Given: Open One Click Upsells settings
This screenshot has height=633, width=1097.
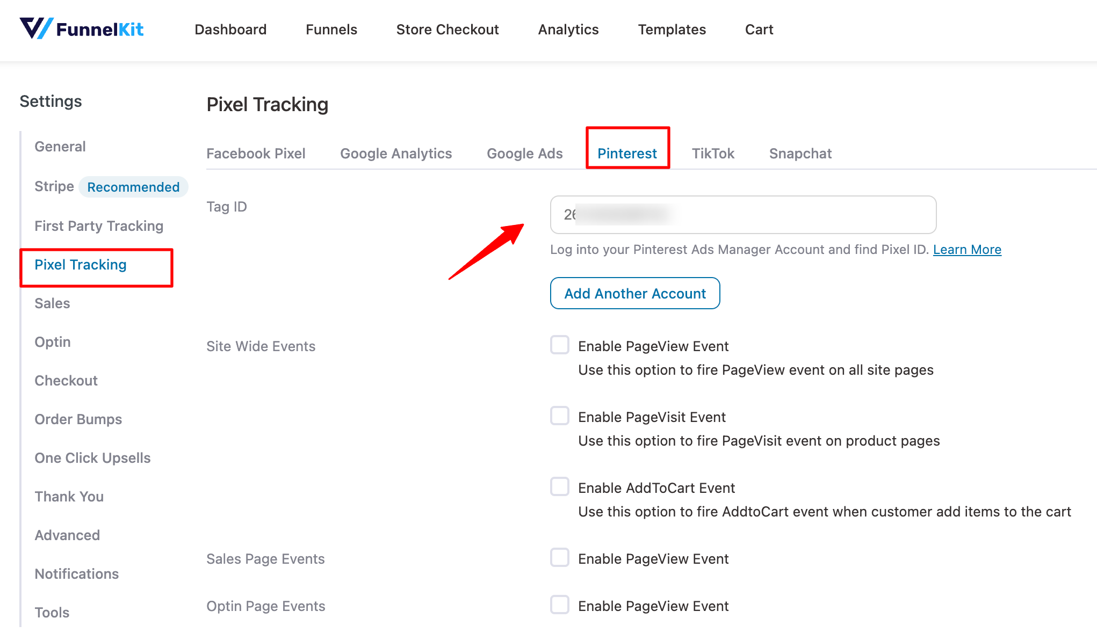Looking at the screenshot, I should [92, 458].
